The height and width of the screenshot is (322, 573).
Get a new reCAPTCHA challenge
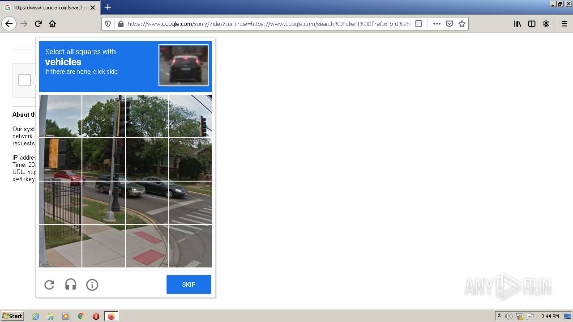point(49,284)
